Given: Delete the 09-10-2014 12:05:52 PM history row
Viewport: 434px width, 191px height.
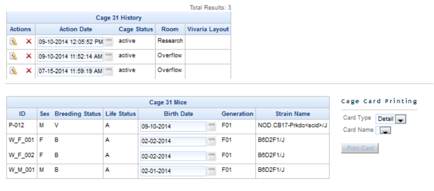Looking at the screenshot, I should click(29, 42).
